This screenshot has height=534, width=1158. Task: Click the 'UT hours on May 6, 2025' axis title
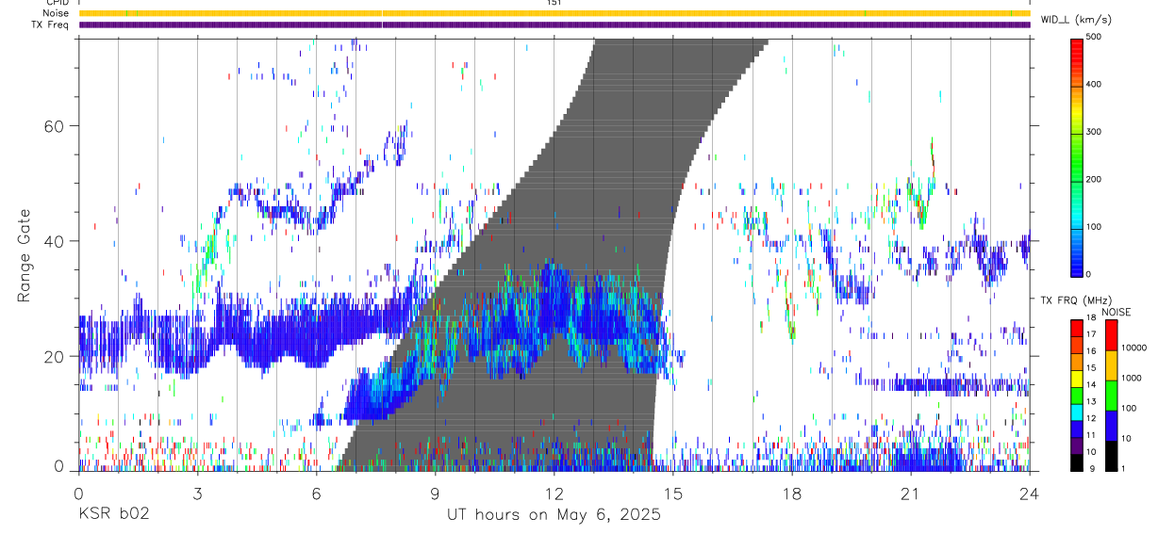click(x=554, y=515)
